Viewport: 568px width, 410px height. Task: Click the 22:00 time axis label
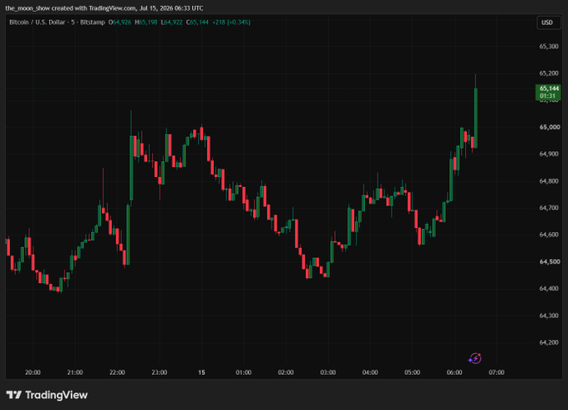coord(117,372)
